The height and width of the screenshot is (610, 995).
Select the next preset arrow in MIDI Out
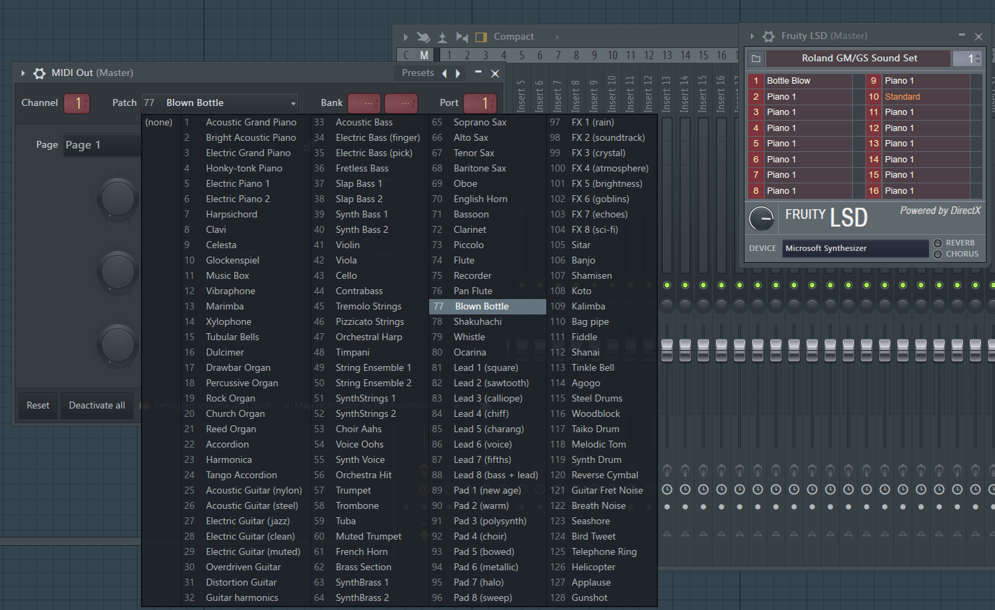pos(458,73)
